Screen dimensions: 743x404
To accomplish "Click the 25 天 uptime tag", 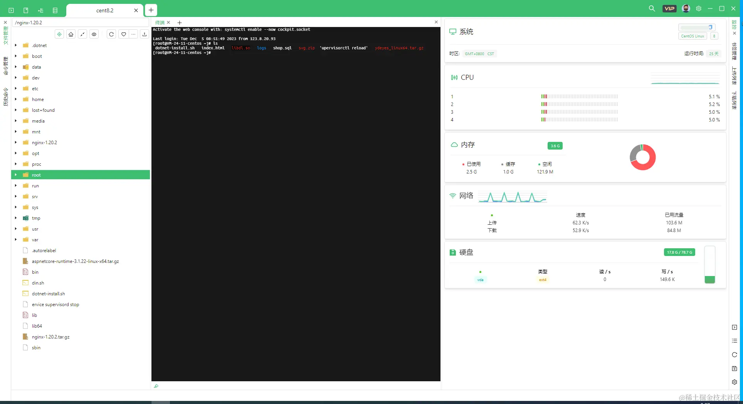I will pyautogui.click(x=713, y=54).
